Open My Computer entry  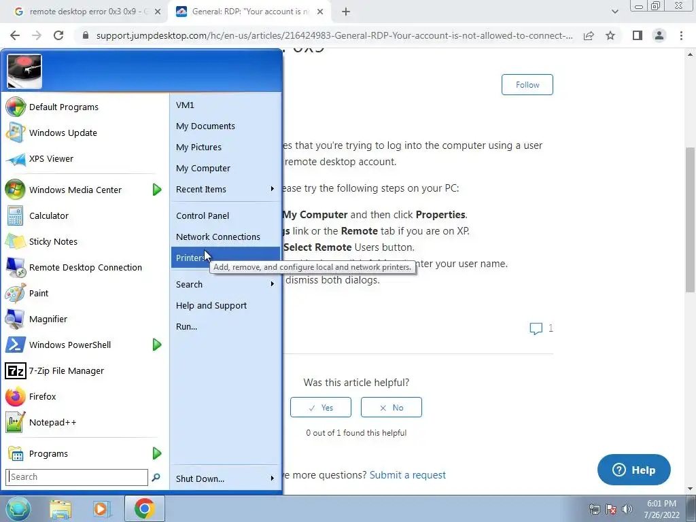click(226, 169)
